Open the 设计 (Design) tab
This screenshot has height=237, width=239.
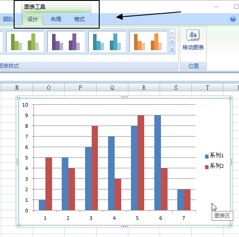pyautogui.click(x=33, y=19)
